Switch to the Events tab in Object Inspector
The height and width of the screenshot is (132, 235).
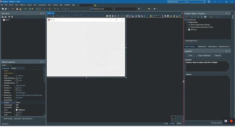click(14, 68)
